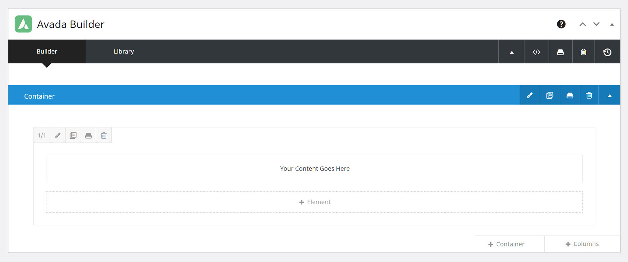Click the Container title label

pos(39,96)
